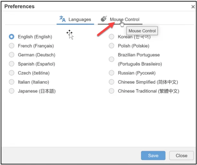Viewport: 197px width, 165px height.
Task: Click the Mouse Control mouse icon
Action: point(104,19)
